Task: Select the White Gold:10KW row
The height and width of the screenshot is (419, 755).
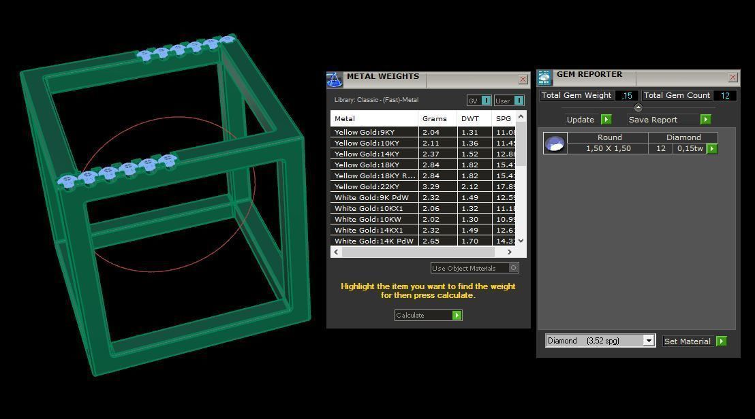Action: (422, 219)
